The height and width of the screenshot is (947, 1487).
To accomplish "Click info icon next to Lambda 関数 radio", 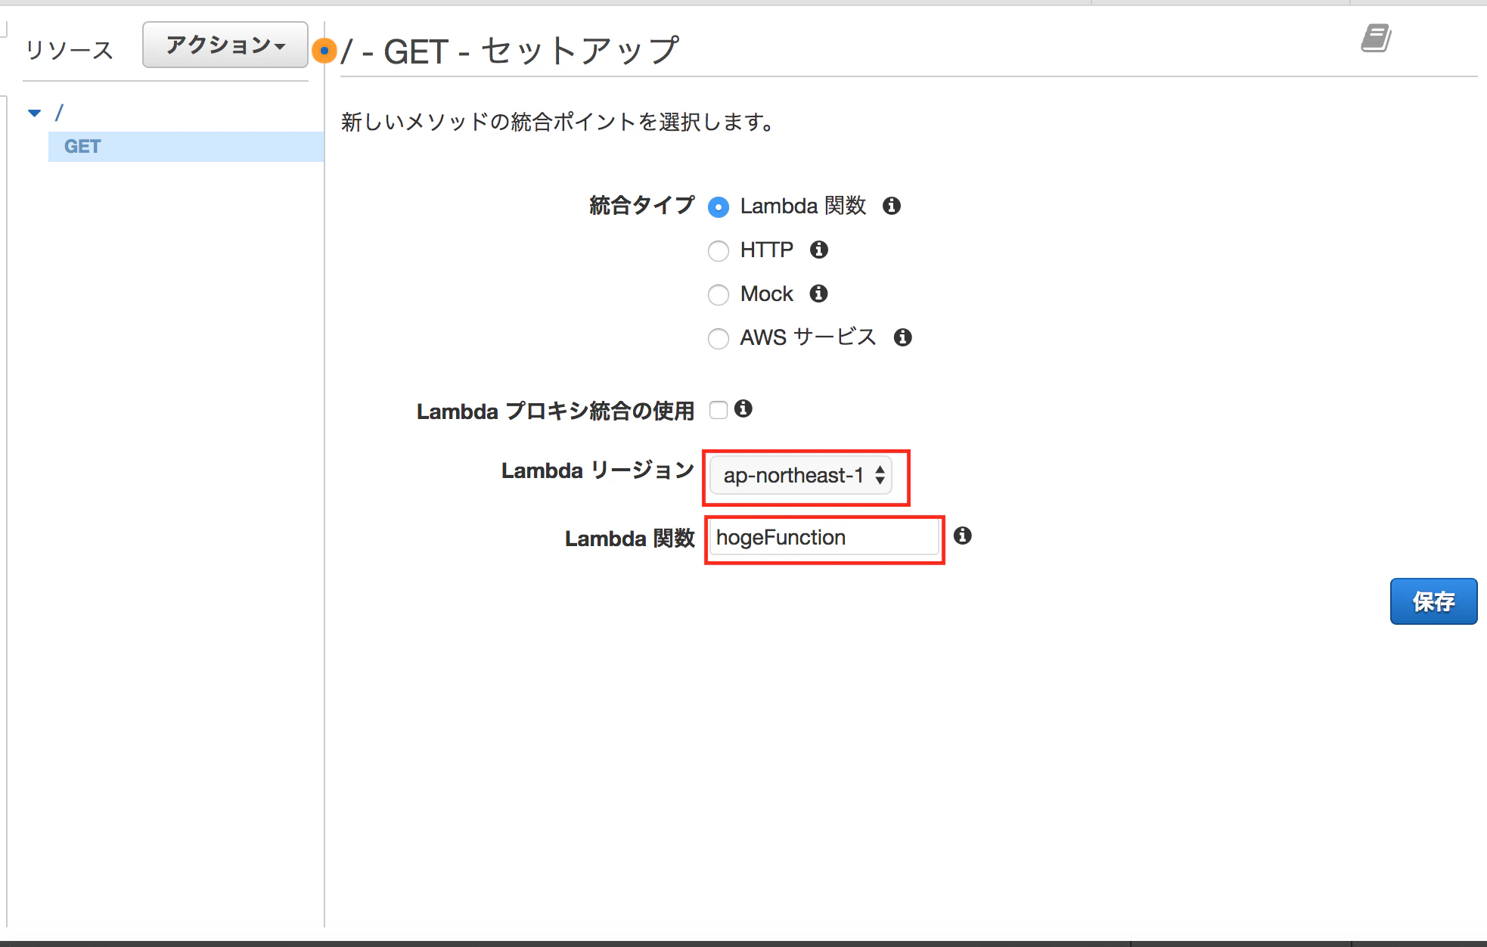I will coord(892,206).
